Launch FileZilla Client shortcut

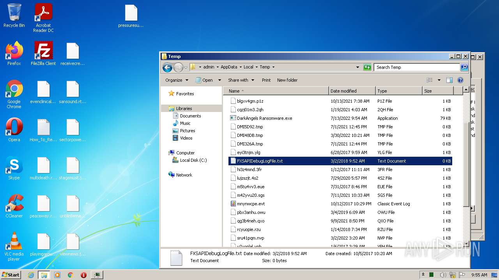pos(43,53)
